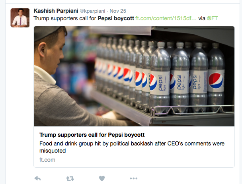The width and height of the screenshot is (242, 184).
Task: Click the Kashish Parpiani display name
Action: (x=56, y=11)
